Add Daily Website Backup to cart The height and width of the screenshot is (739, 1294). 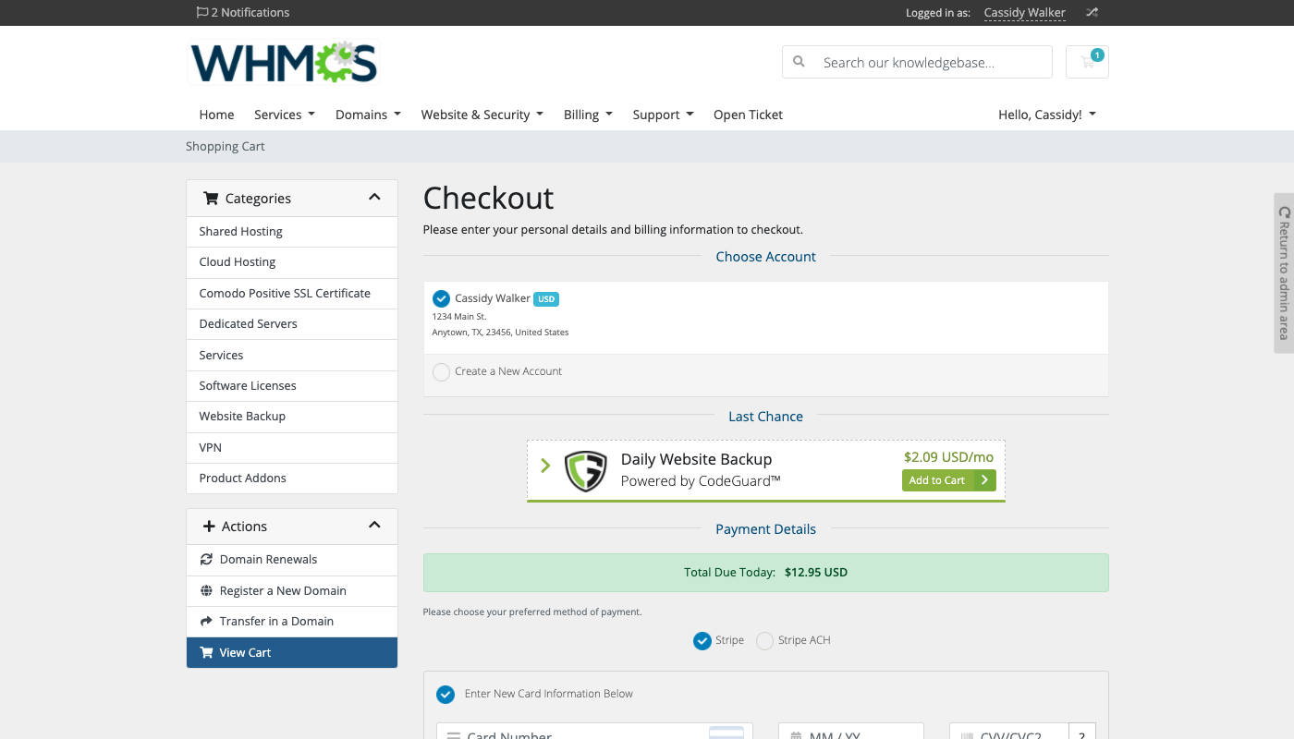point(947,480)
